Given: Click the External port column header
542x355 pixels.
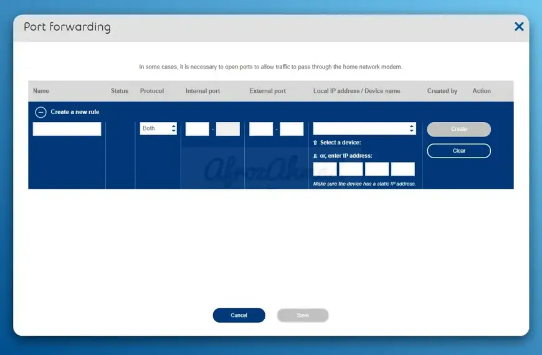Looking at the screenshot, I should click(267, 91).
